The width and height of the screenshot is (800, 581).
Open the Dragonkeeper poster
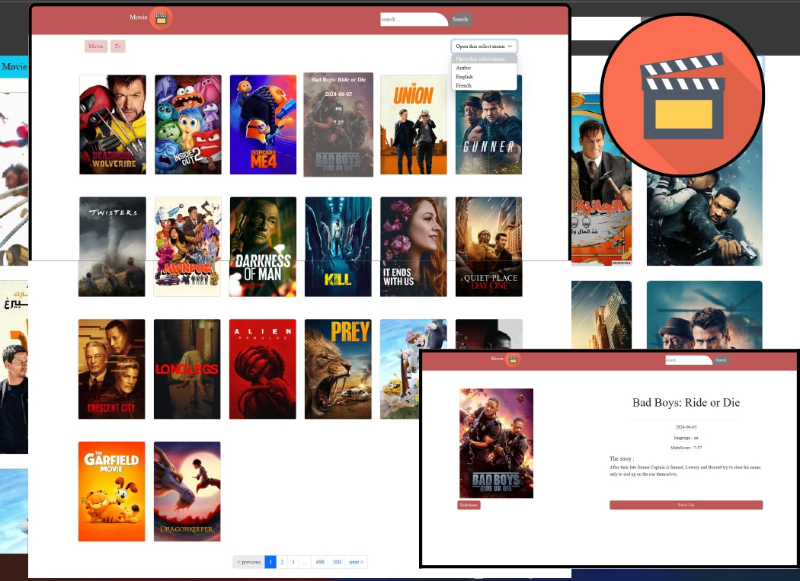(187, 491)
